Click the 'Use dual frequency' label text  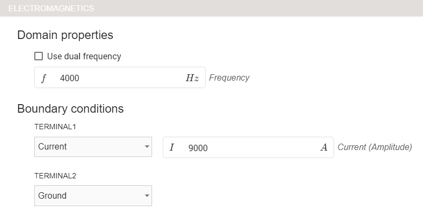coord(84,56)
